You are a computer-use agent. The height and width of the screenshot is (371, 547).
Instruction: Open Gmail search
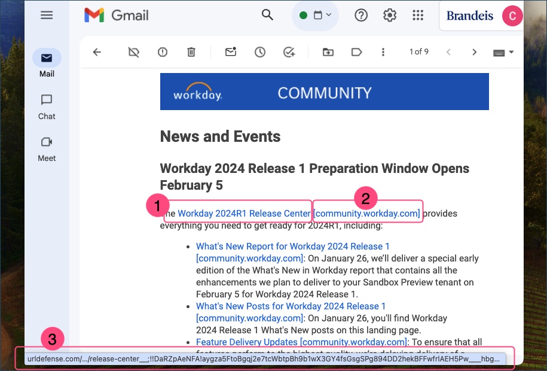pos(267,15)
